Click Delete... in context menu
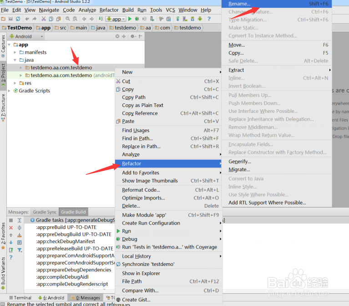The width and height of the screenshot is (349, 306). click(x=168, y=206)
